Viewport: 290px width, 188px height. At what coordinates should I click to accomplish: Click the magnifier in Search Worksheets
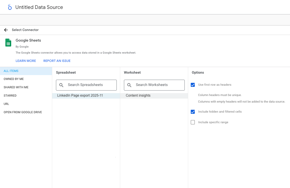pos(130,85)
